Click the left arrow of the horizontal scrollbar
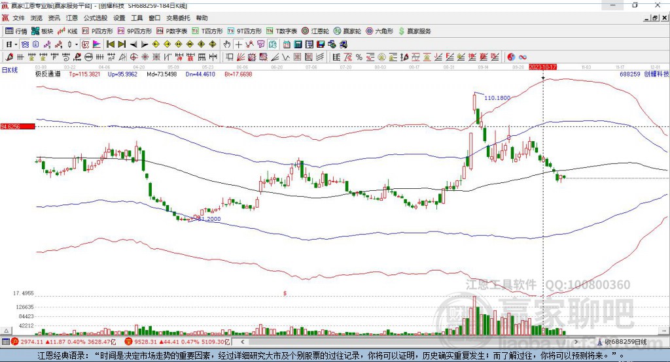The width and height of the screenshot is (670, 362). 242,342
